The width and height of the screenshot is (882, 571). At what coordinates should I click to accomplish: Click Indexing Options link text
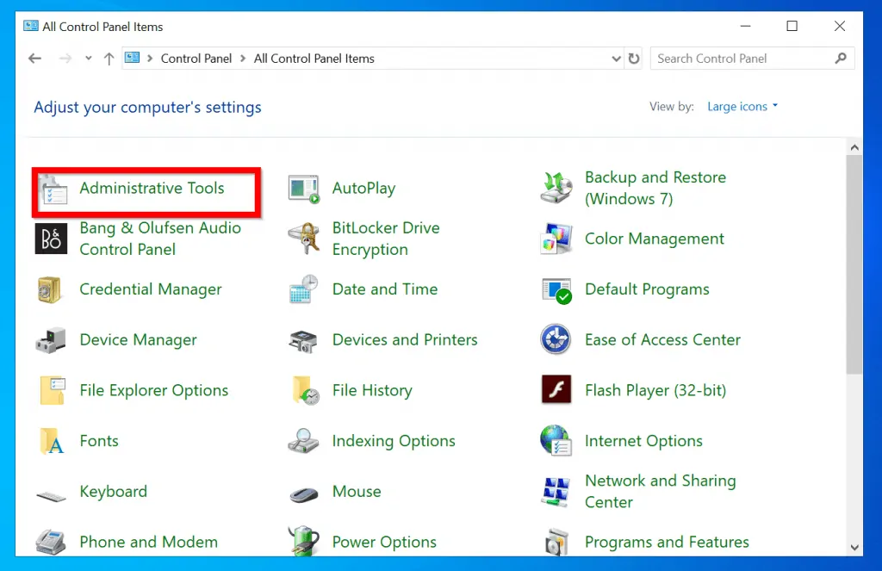[394, 441]
